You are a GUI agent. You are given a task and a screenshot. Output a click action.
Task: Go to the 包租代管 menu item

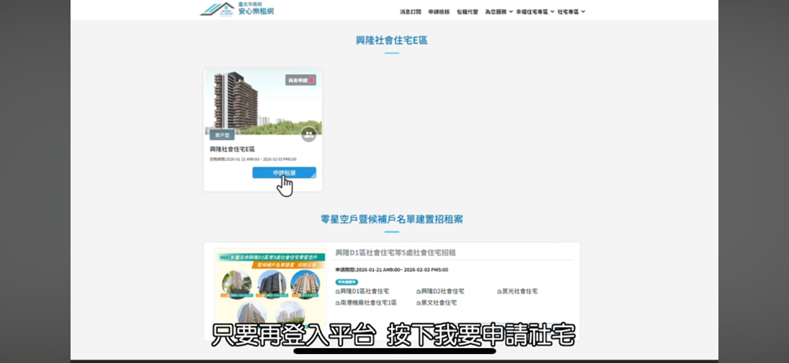click(467, 12)
